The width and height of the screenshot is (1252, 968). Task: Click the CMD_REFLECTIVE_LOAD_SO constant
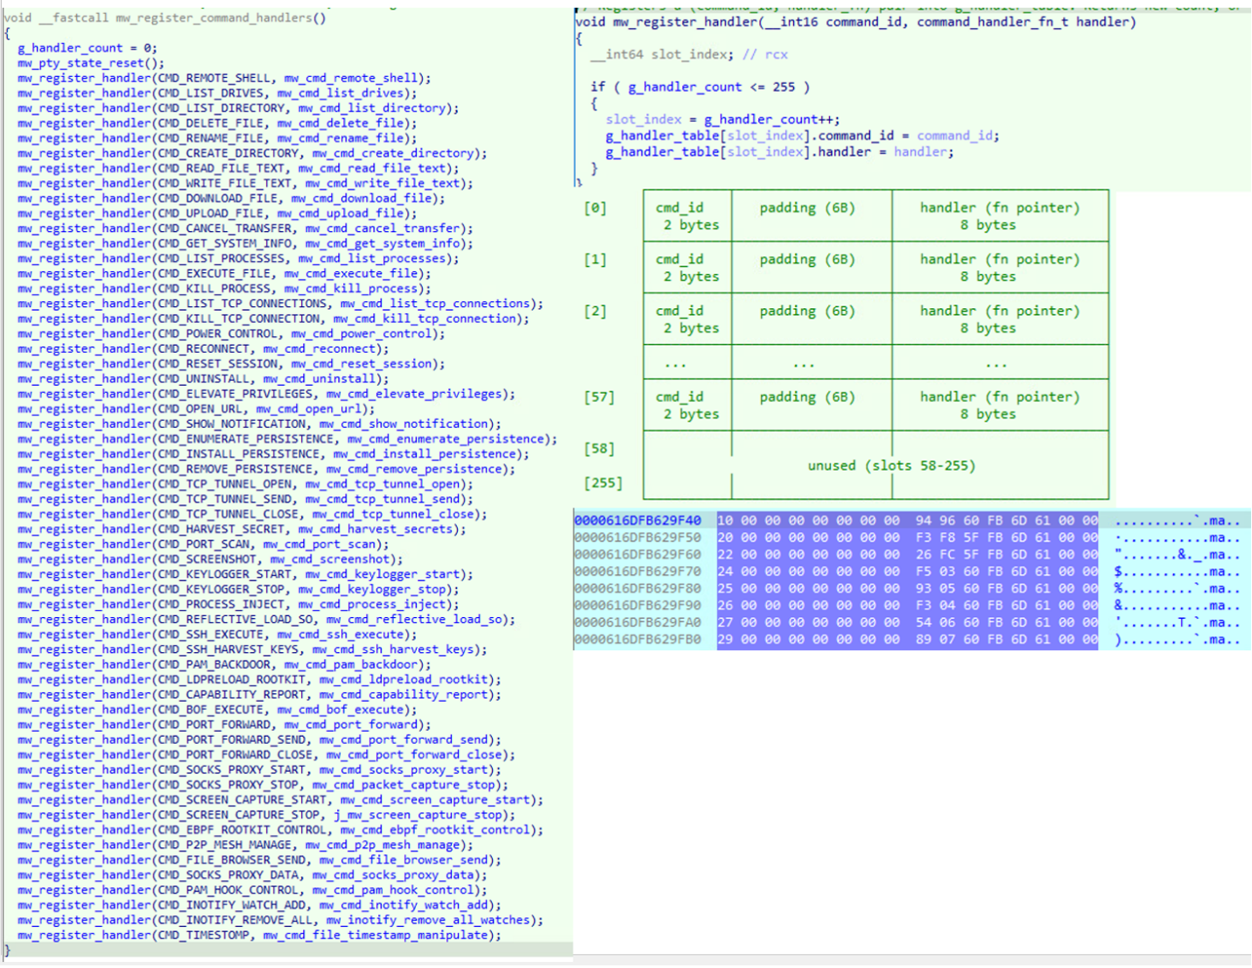tap(235, 619)
